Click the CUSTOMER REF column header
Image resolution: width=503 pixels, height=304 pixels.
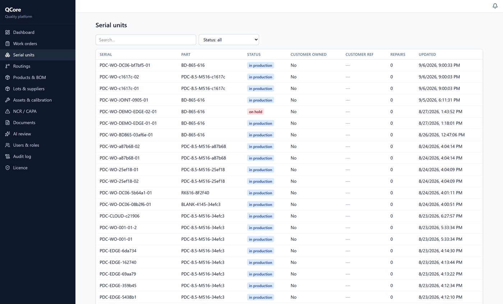point(359,54)
